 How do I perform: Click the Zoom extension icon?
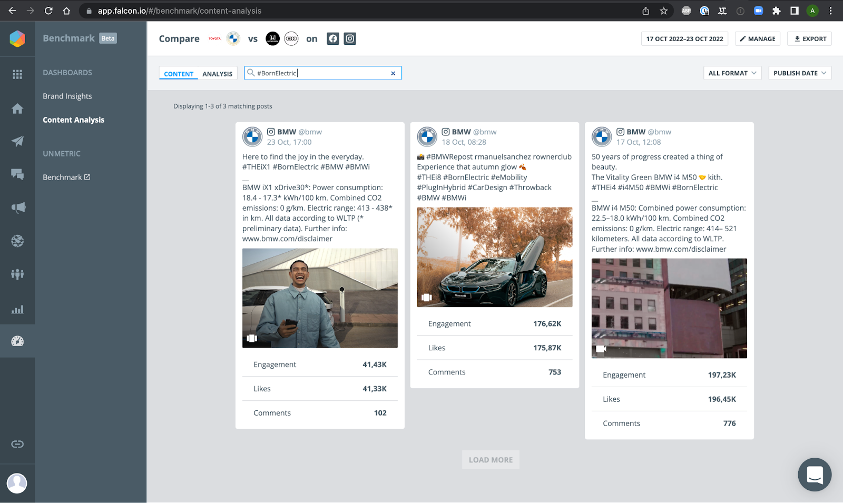tap(758, 11)
